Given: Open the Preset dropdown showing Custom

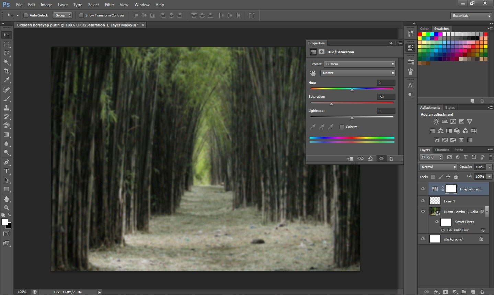Looking at the screenshot, I should click(359, 64).
